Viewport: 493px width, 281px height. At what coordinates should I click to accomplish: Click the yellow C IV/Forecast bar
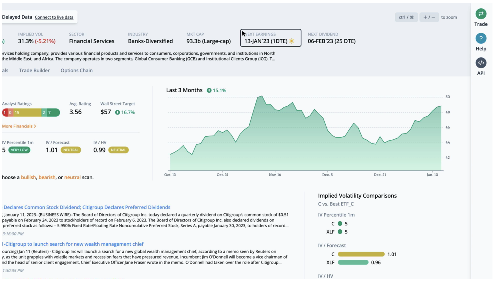tap(361, 254)
